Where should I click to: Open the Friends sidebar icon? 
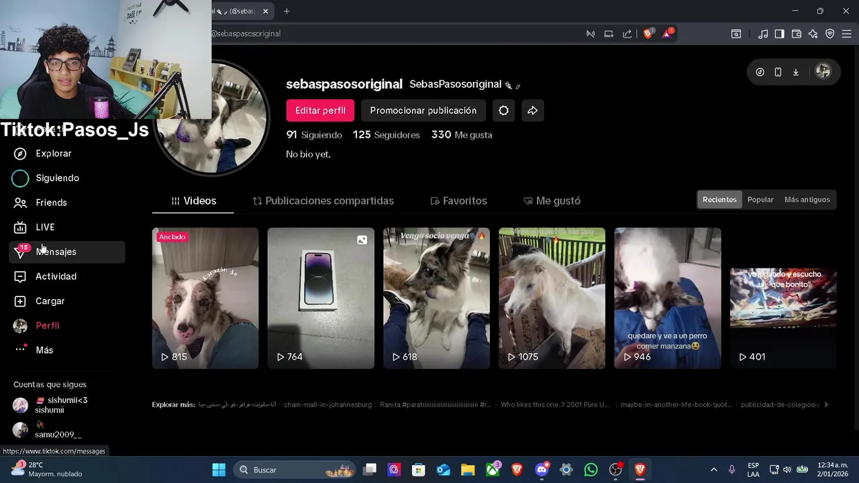pyautogui.click(x=20, y=203)
